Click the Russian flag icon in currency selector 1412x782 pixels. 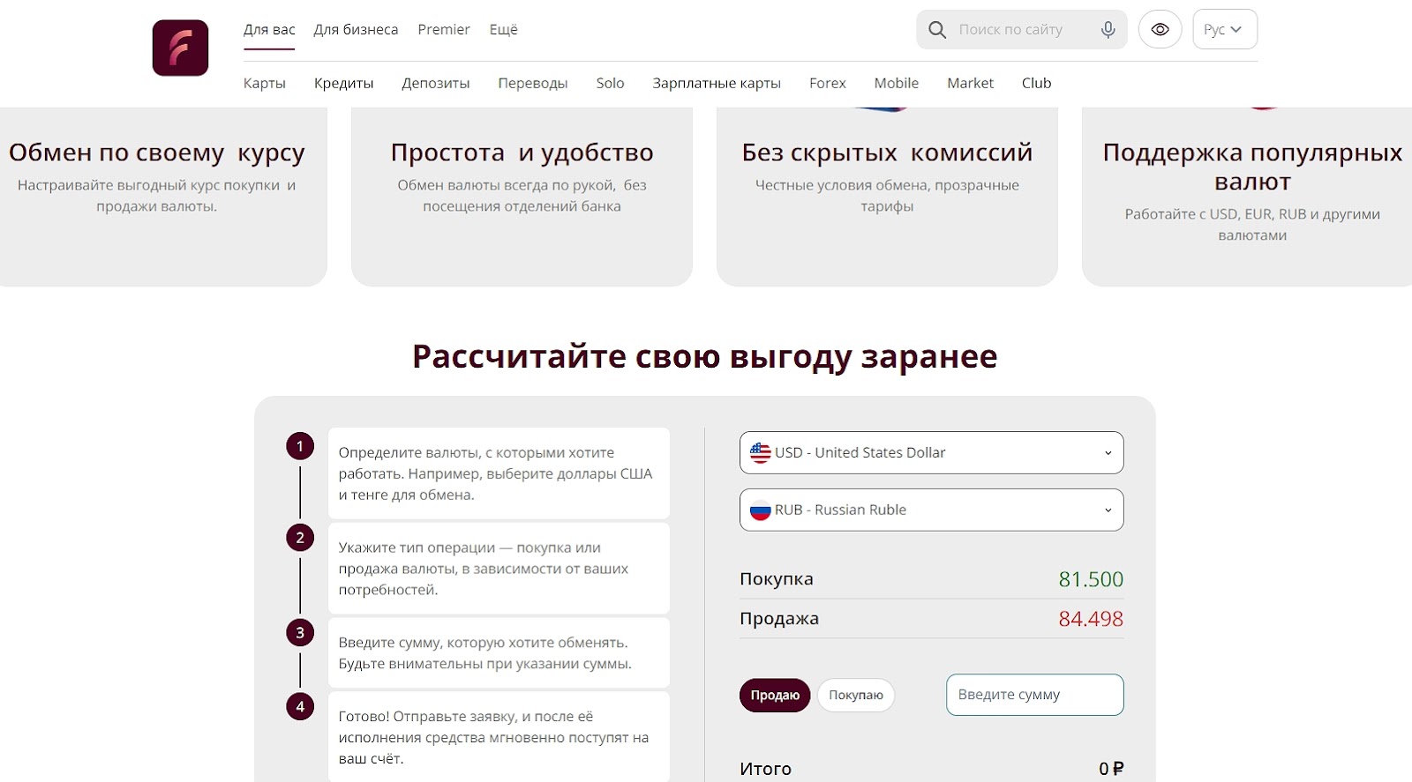coord(760,510)
